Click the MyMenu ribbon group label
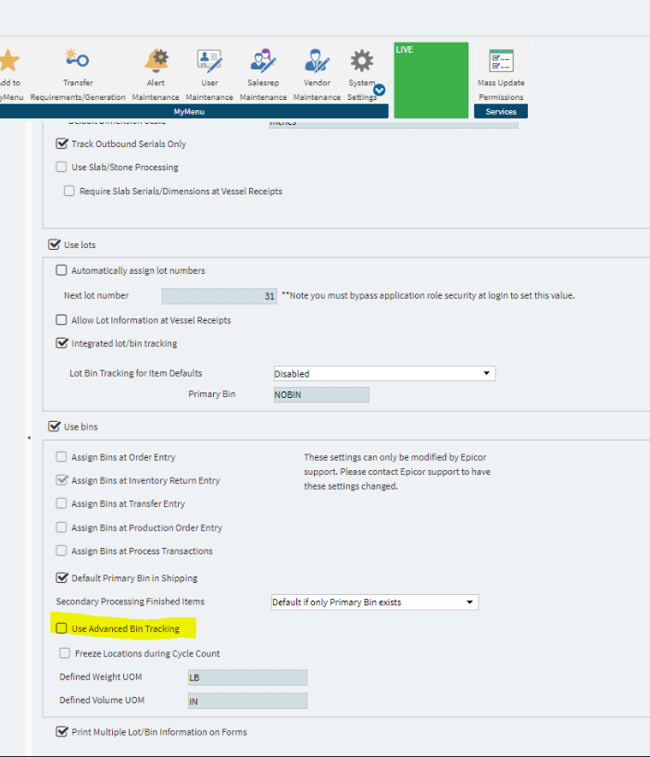The height and width of the screenshot is (757, 650). coord(188,111)
